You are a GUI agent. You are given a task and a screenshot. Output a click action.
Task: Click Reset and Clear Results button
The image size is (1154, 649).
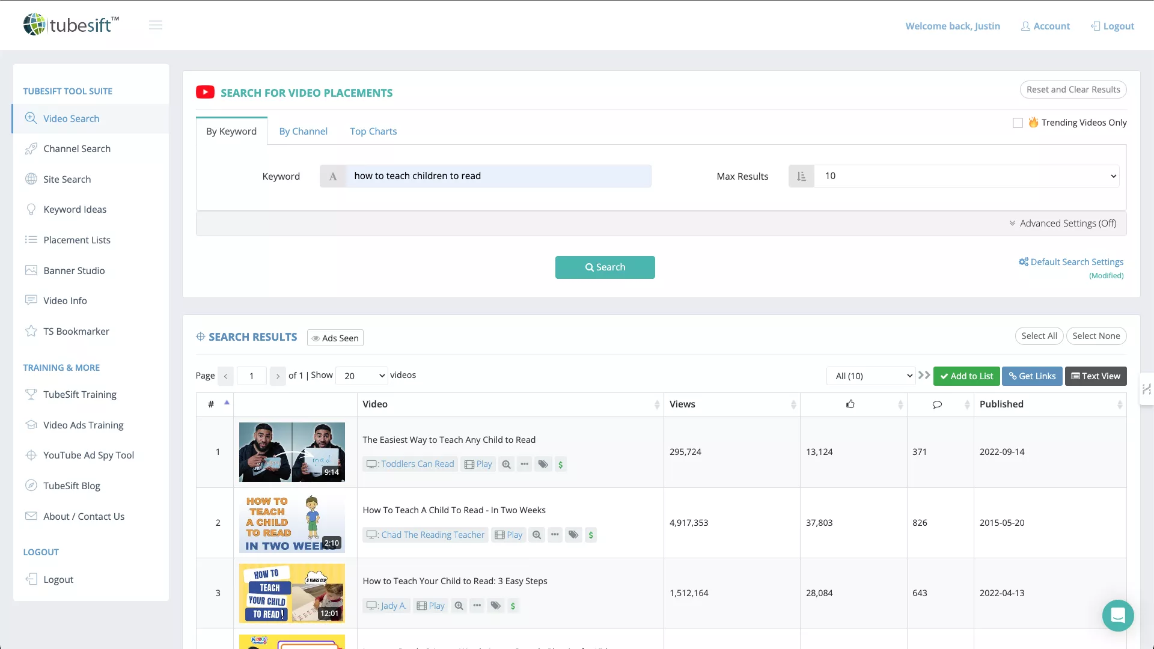click(1073, 90)
